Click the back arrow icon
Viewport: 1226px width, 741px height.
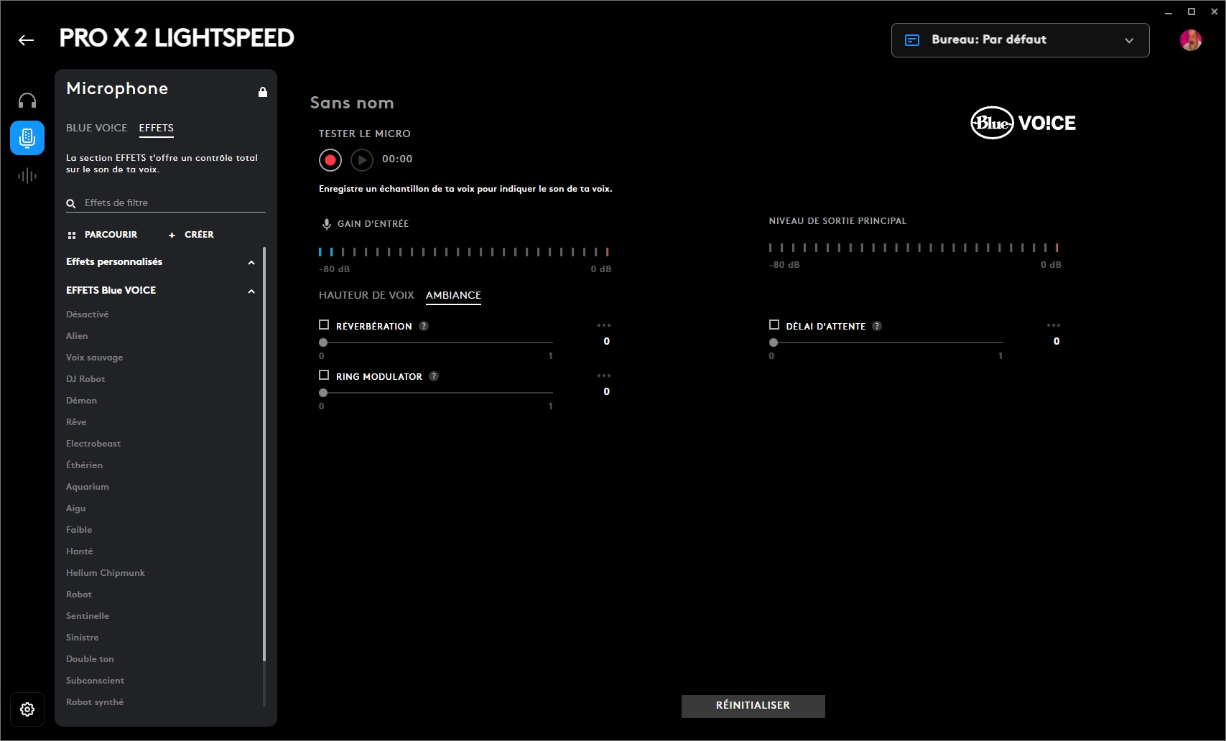click(27, 40)
